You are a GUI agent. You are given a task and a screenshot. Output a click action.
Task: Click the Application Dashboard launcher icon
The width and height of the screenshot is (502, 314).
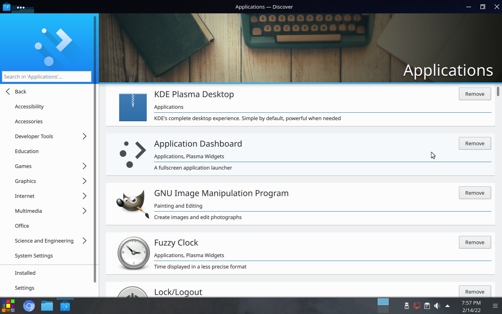(133, 154)
